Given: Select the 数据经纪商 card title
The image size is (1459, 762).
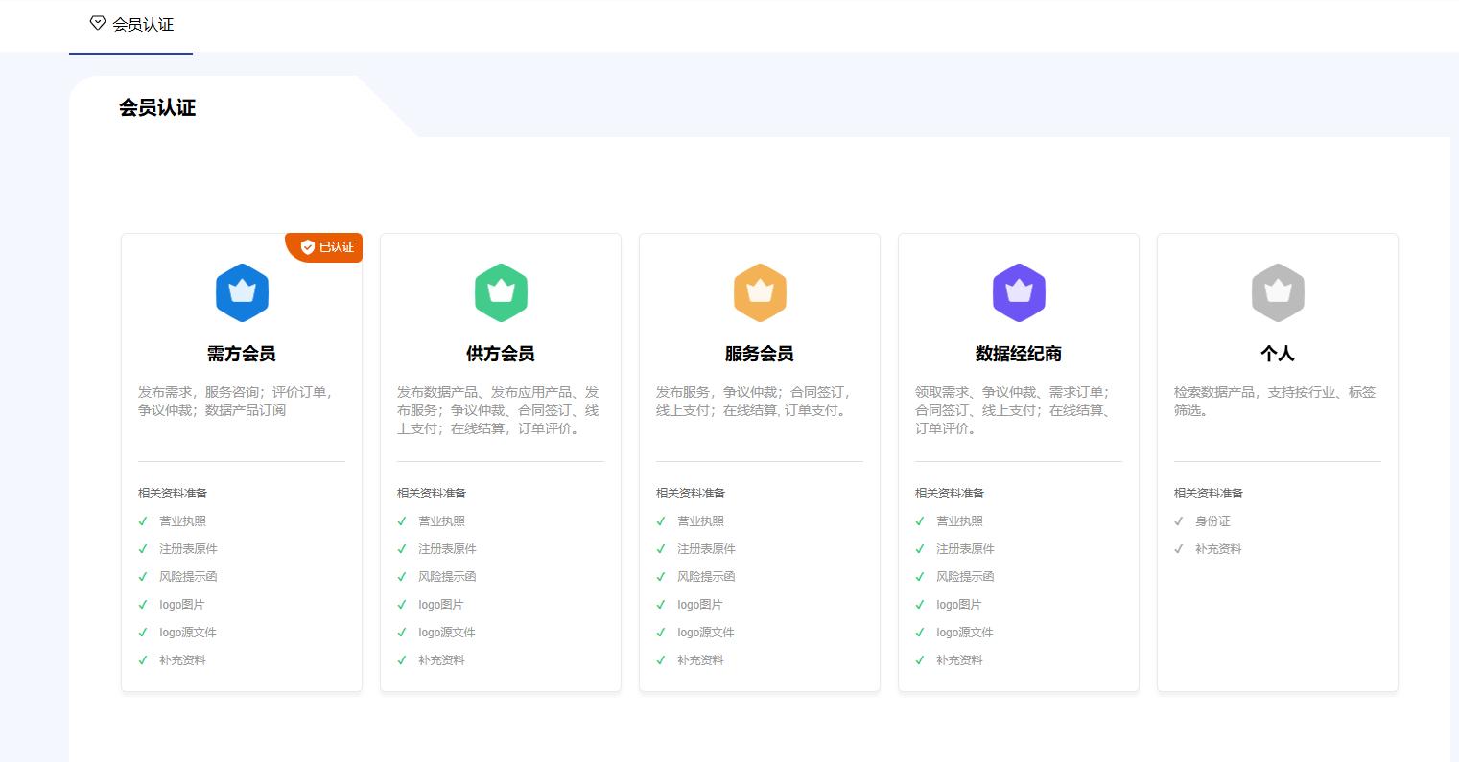Looking at the screenshot, I should tap(1019, 354).
